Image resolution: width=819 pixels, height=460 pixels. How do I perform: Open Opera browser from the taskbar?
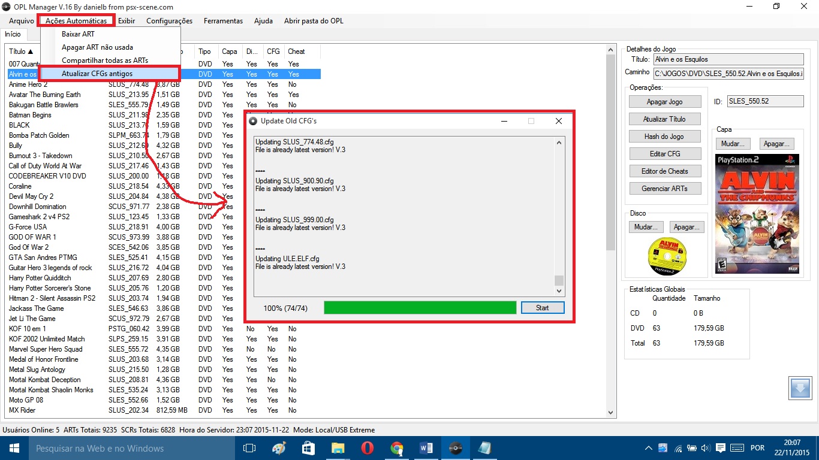point(367,448)
